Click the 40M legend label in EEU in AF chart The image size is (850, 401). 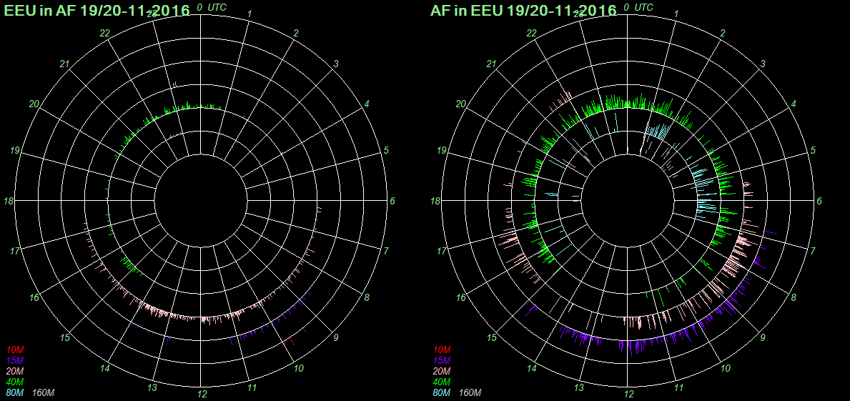[15, 382]
